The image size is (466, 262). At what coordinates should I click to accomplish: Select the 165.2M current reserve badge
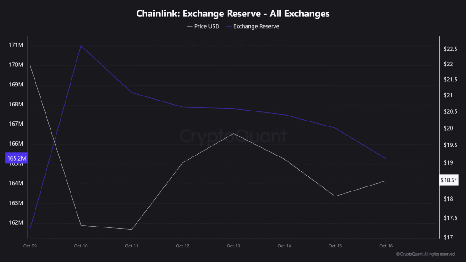tap(17, 158)
